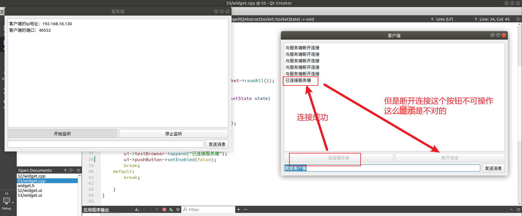Click line number 44 in editor gutter
Viewport: 522px width, 216px height.
[91, 195]
